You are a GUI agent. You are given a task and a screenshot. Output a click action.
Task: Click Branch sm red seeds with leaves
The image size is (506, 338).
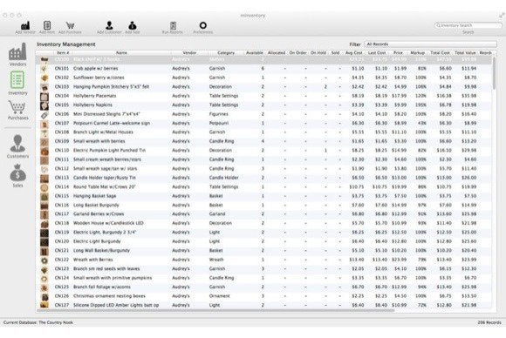click(106, 269)
